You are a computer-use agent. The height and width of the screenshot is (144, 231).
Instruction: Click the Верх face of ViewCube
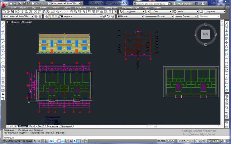click(x=205, y=34)
